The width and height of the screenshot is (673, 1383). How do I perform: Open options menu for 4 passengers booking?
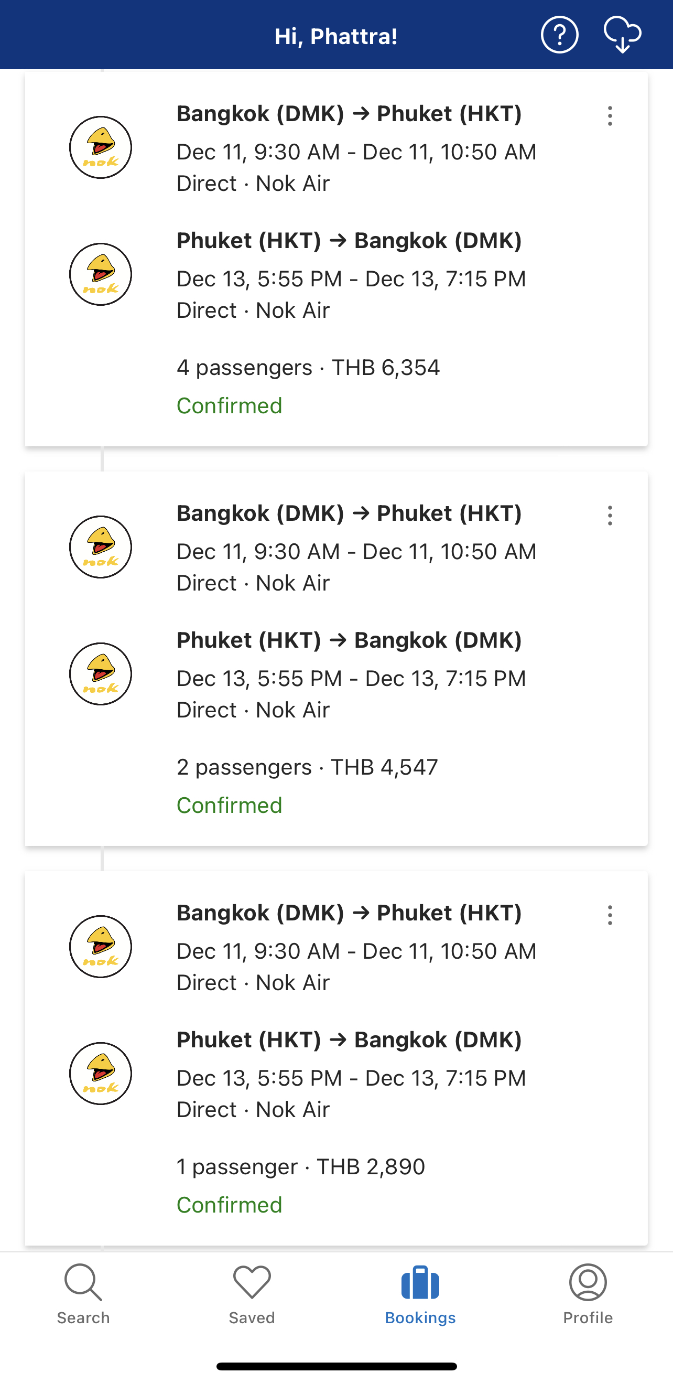[610, 116]
